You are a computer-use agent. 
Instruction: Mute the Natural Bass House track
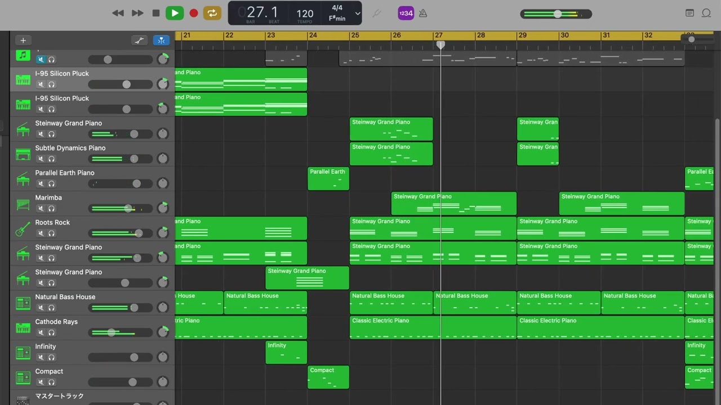click(x=41, y=308)
